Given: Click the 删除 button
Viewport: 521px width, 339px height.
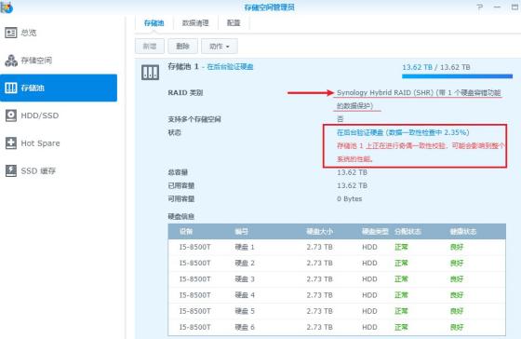Looking at the screenshot, I should (182, 47).
